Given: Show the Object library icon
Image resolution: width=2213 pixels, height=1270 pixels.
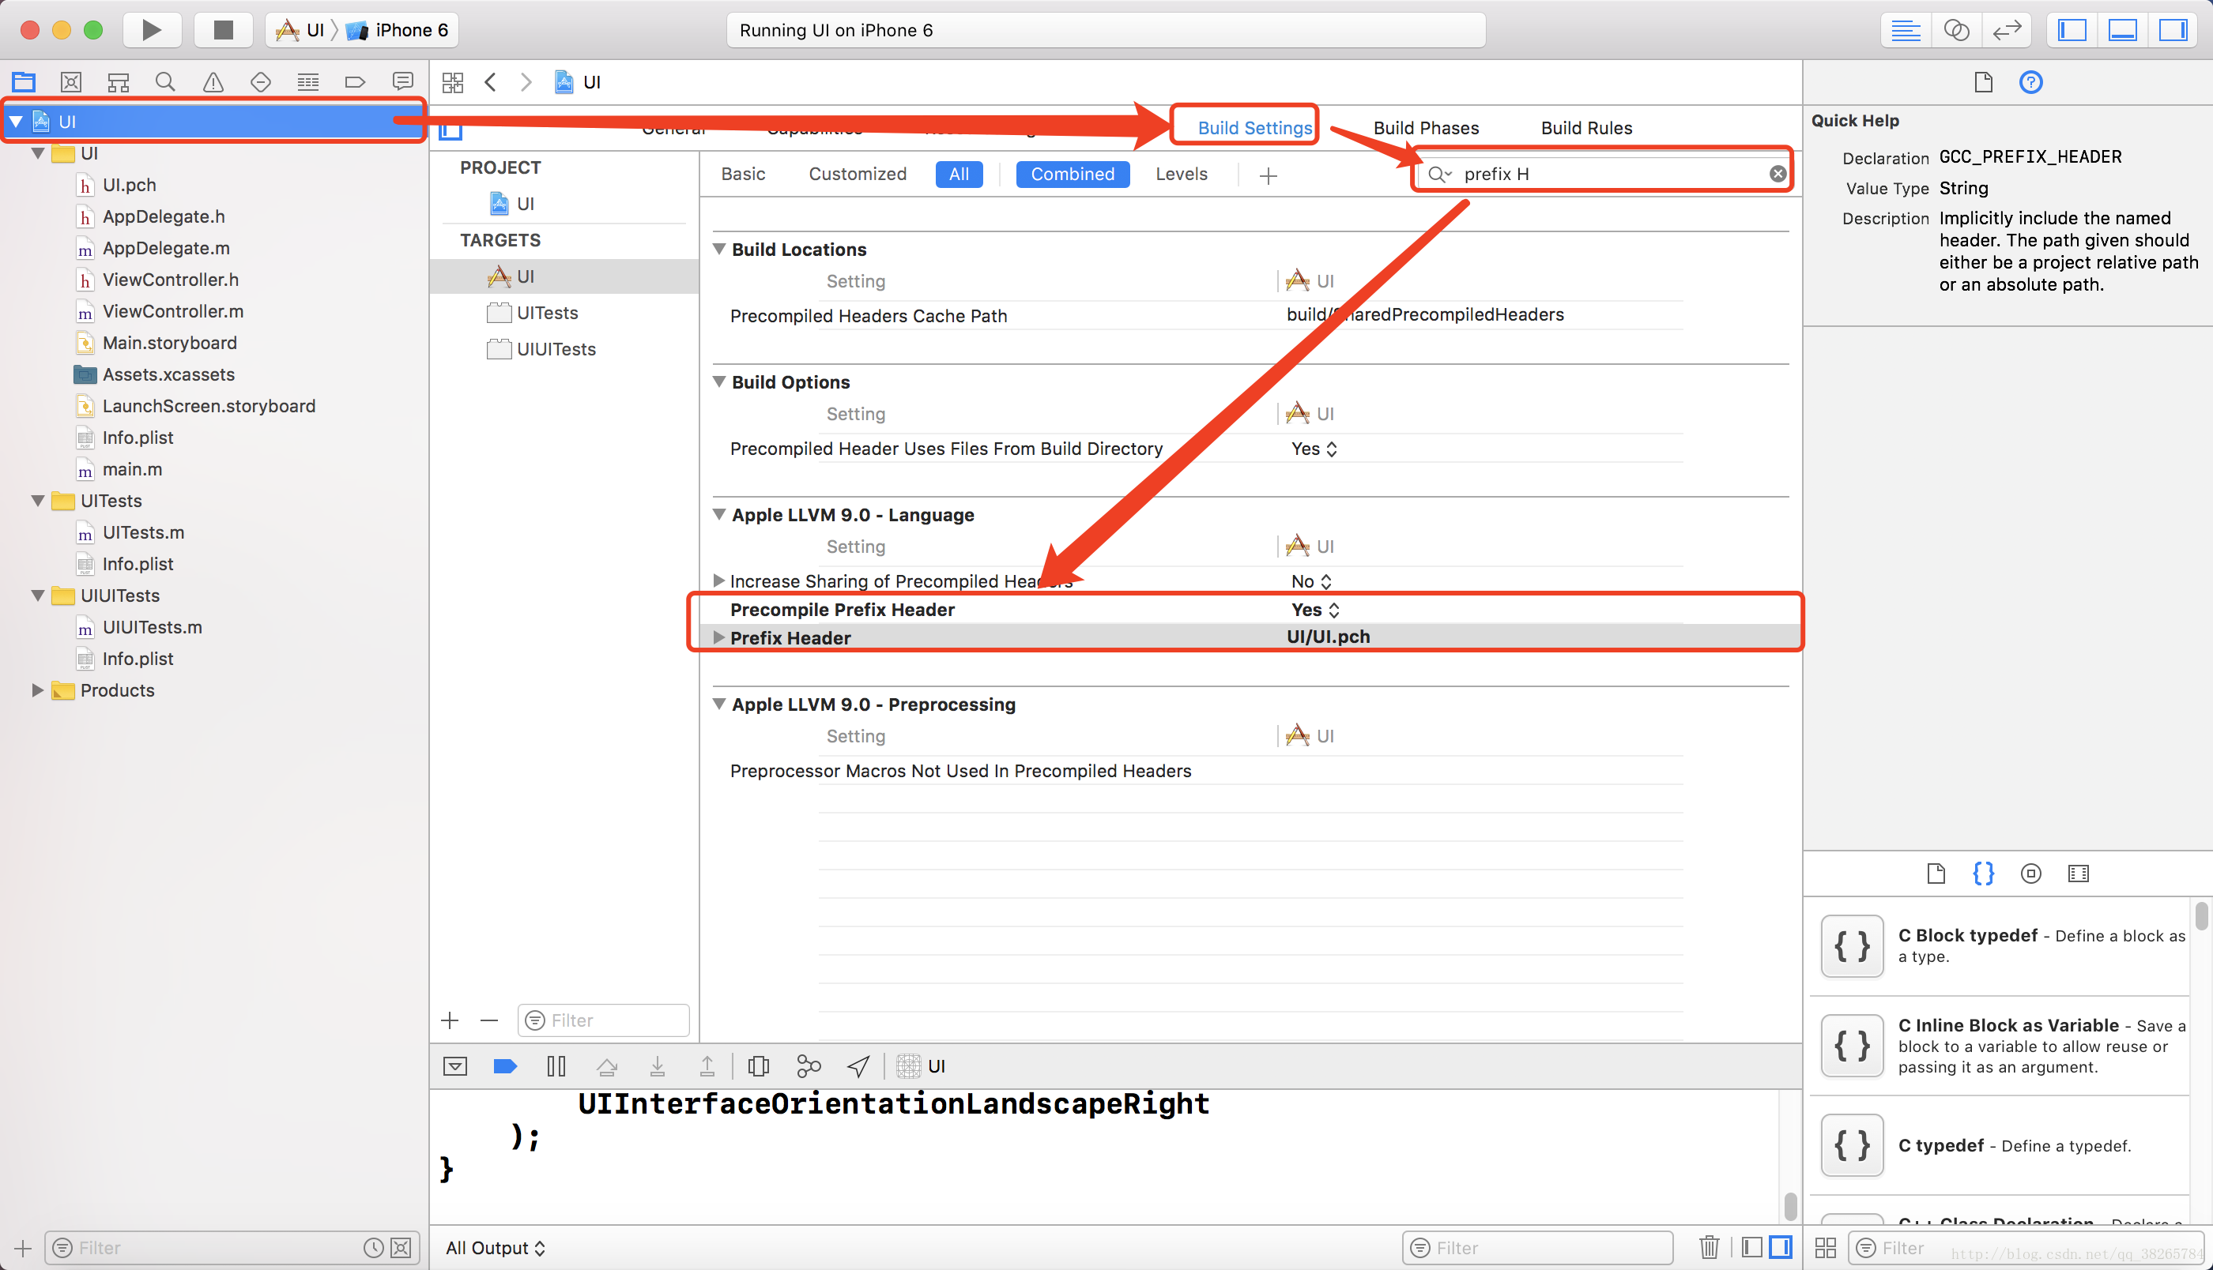Looking at the screenshot, I should (x=2031, y=874).
